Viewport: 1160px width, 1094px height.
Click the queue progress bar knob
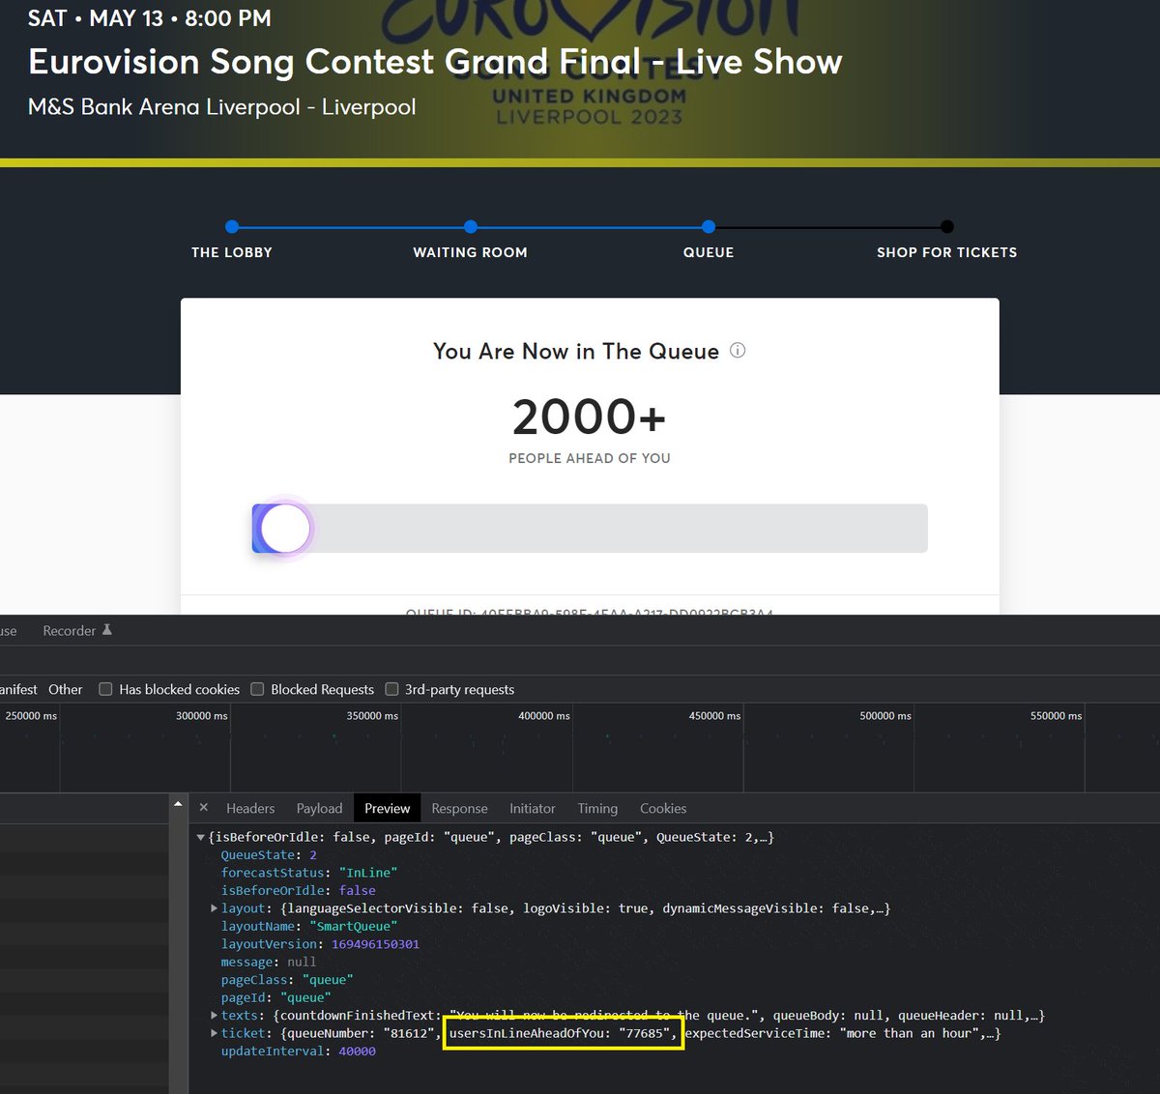point(285,529)
